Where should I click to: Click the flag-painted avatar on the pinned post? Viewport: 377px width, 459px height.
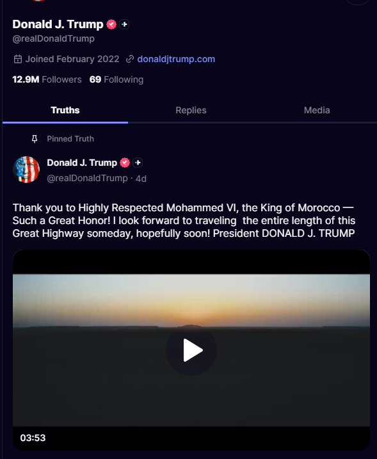(x=26, y=170)
